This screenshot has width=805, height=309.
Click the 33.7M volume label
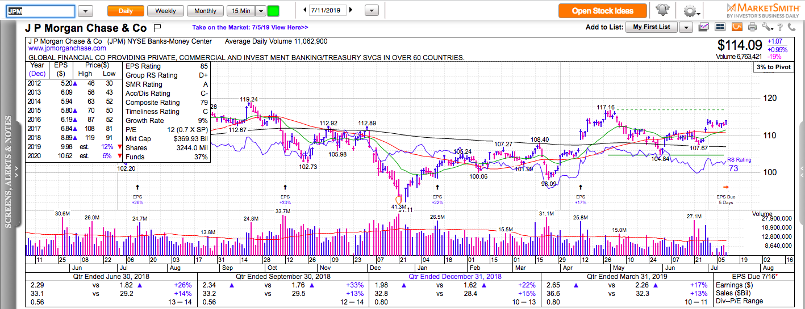point(282,211)
